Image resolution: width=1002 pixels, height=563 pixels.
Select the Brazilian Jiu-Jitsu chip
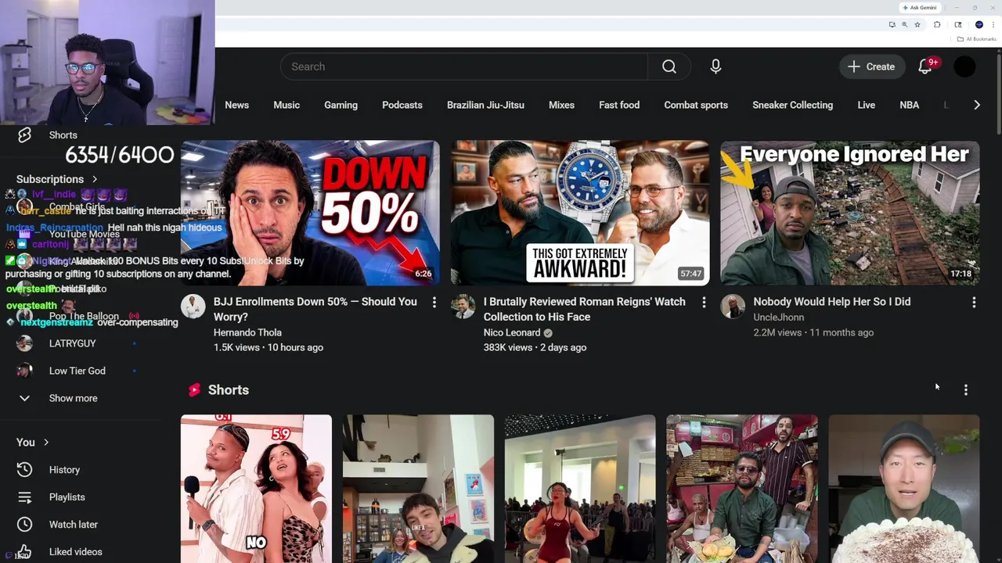click(x=485, y=105)
